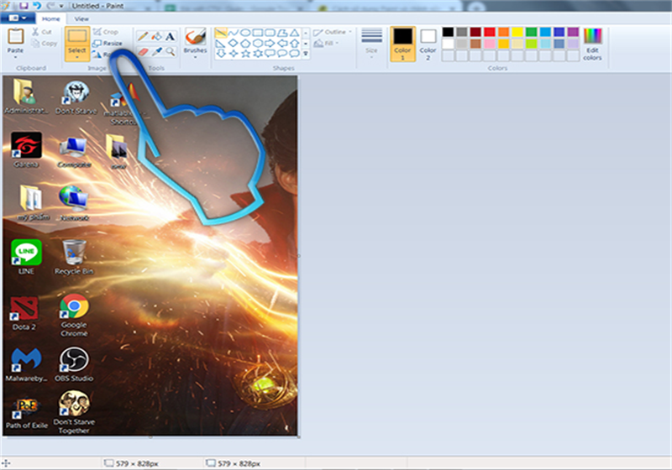672x470 pixels.
Task: Choose the Rectangle shape
Action: pos(258,33)
